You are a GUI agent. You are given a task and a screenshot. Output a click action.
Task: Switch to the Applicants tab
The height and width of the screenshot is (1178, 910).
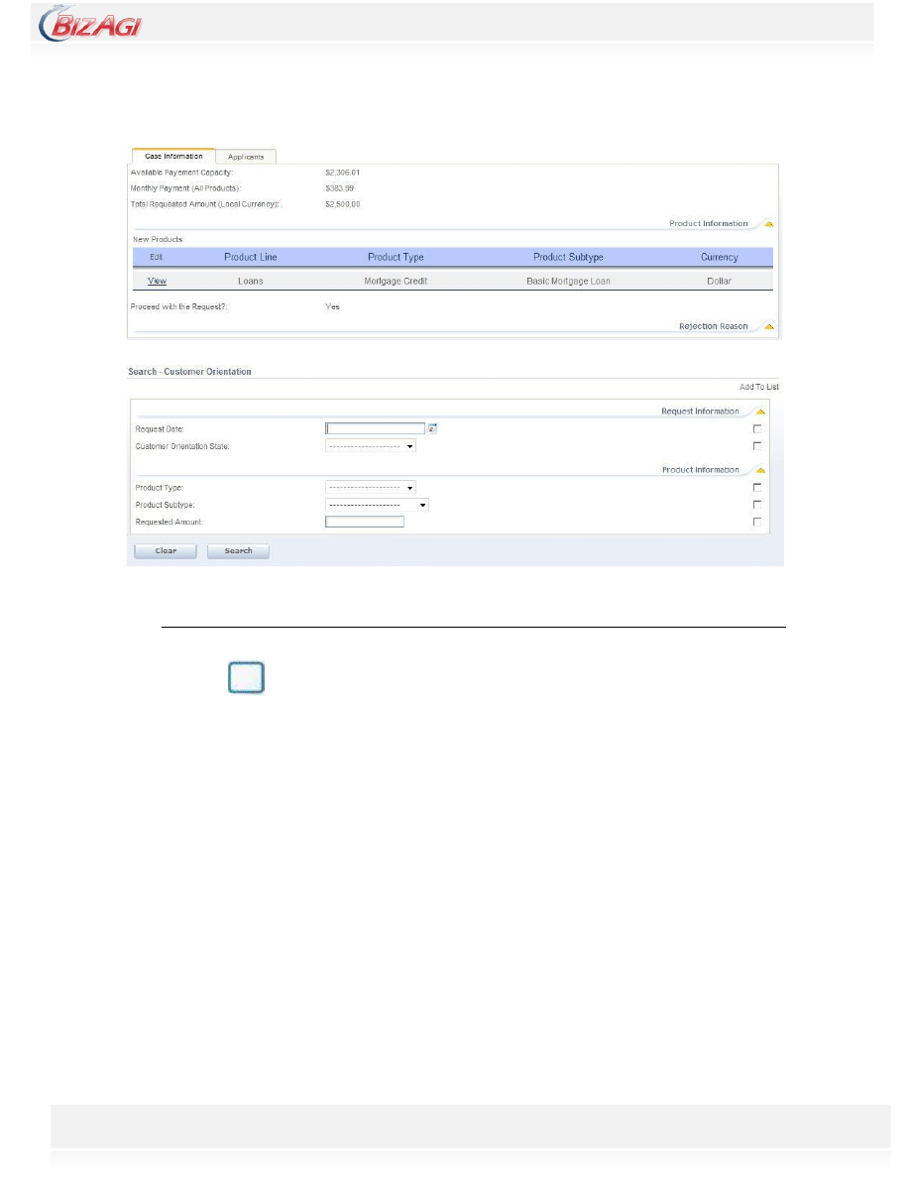246,157
